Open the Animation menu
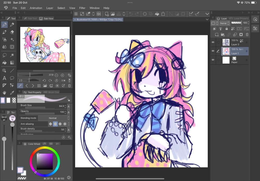This screenshot has width=260, height=181. coord(36,8)
